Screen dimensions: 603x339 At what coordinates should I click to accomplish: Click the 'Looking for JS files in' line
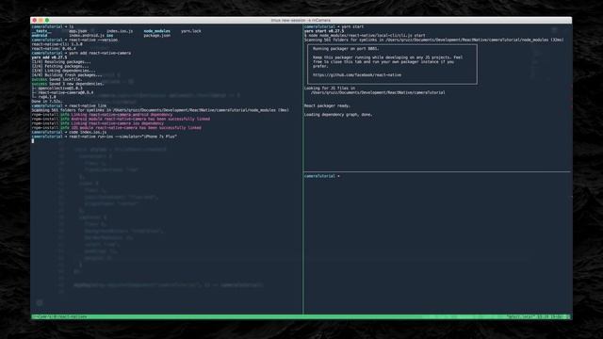pos(330,89)
